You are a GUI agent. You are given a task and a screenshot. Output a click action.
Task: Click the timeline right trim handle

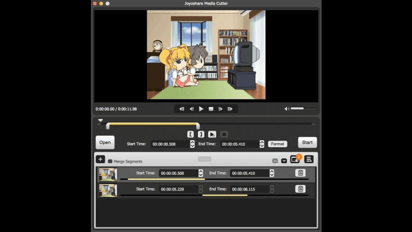[198, 126]
